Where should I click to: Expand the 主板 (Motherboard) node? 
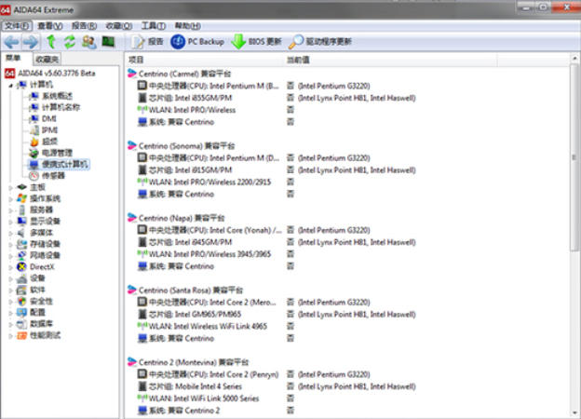[11, 187]
